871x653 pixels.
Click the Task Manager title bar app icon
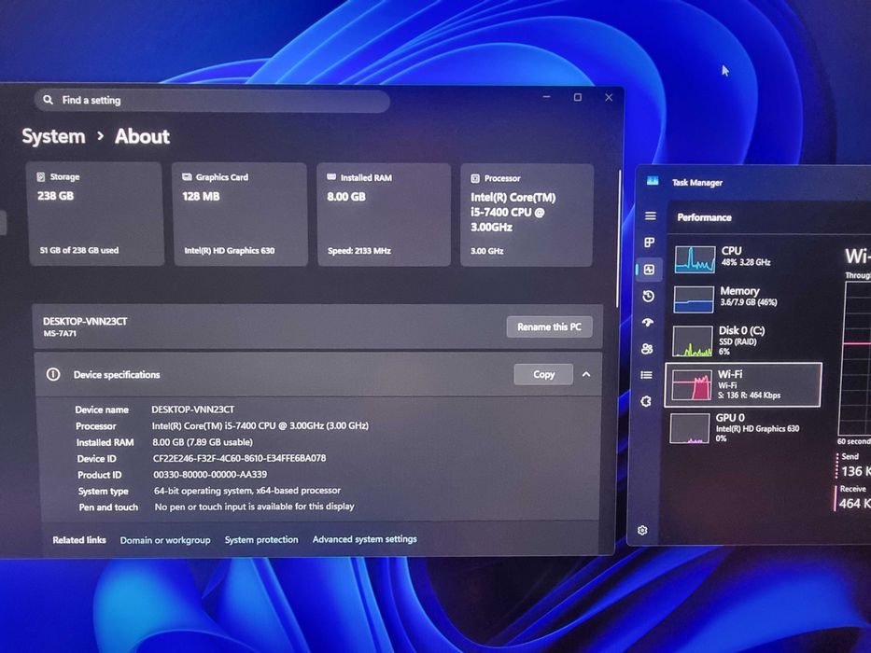point(653,181)
